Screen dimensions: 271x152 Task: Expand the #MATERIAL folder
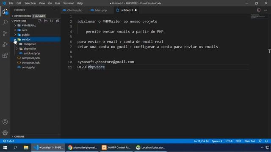tap(15, 25)
